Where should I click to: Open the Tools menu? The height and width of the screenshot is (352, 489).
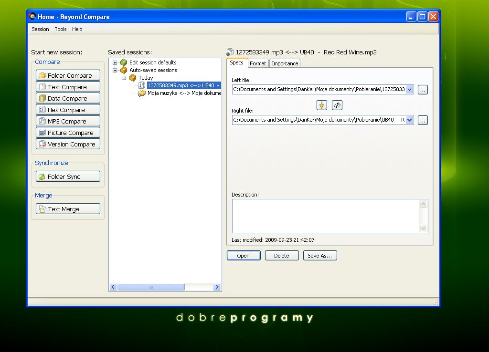coord(61,29)
